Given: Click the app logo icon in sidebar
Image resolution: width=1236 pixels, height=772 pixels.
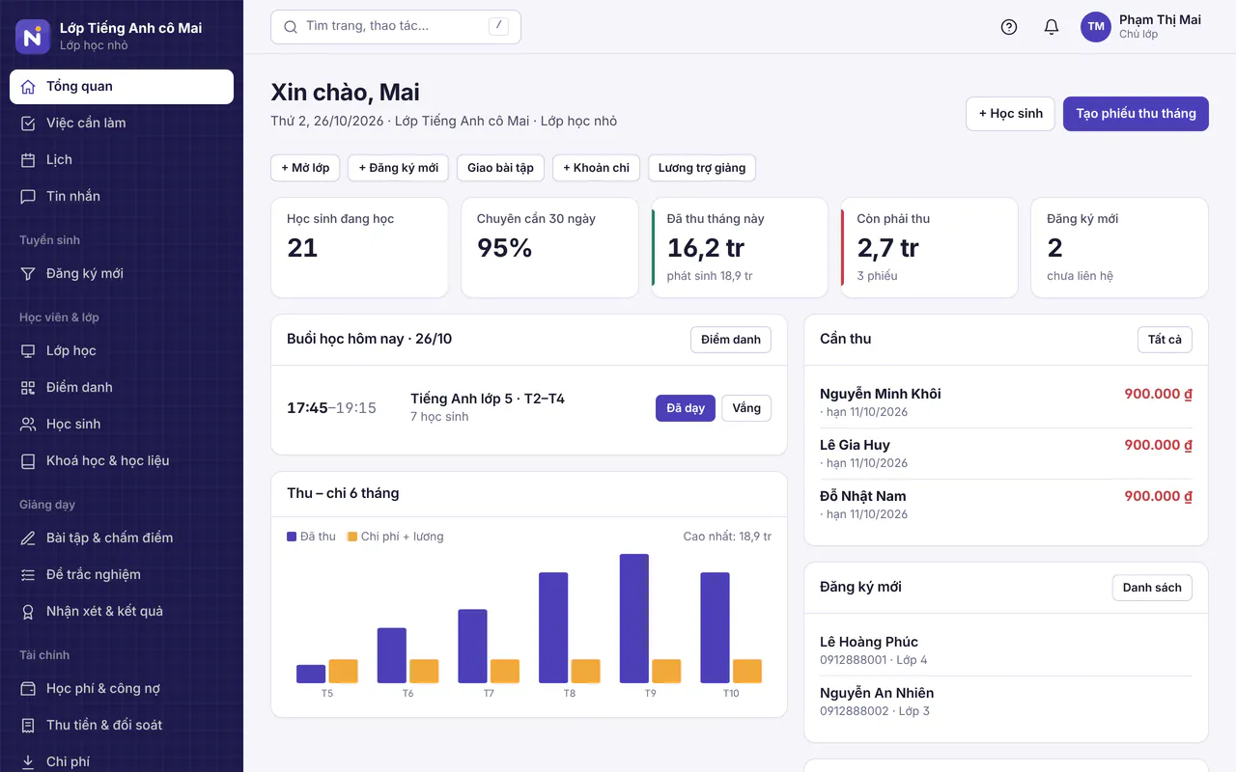Looking at the screenshot, I should [x=33, y=37].
